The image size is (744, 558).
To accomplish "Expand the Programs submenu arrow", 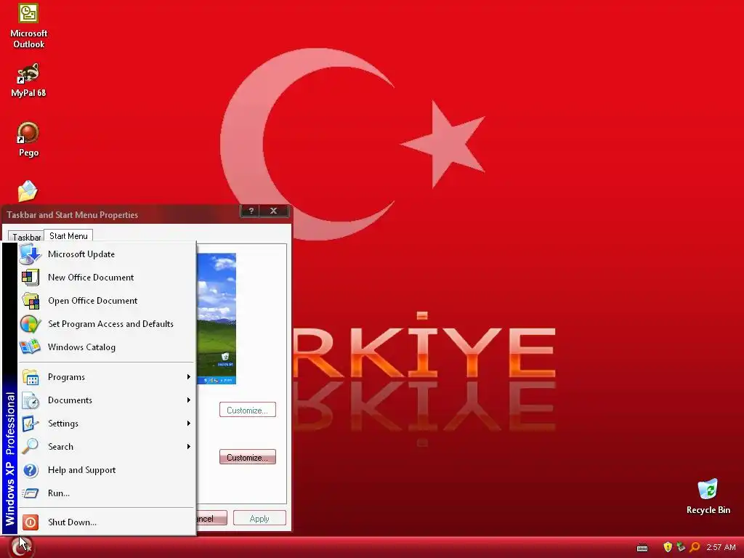I will [188, 377].
